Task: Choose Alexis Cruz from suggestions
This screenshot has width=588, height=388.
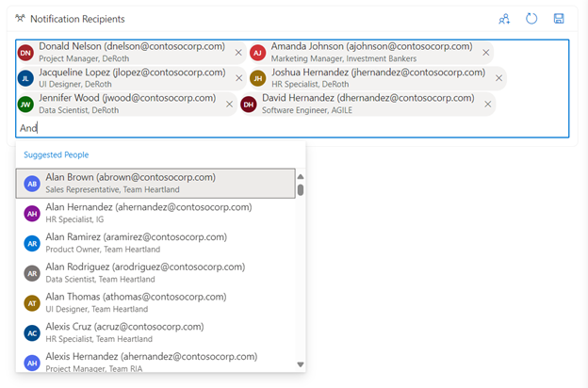Action: click(x=155, y=332)
